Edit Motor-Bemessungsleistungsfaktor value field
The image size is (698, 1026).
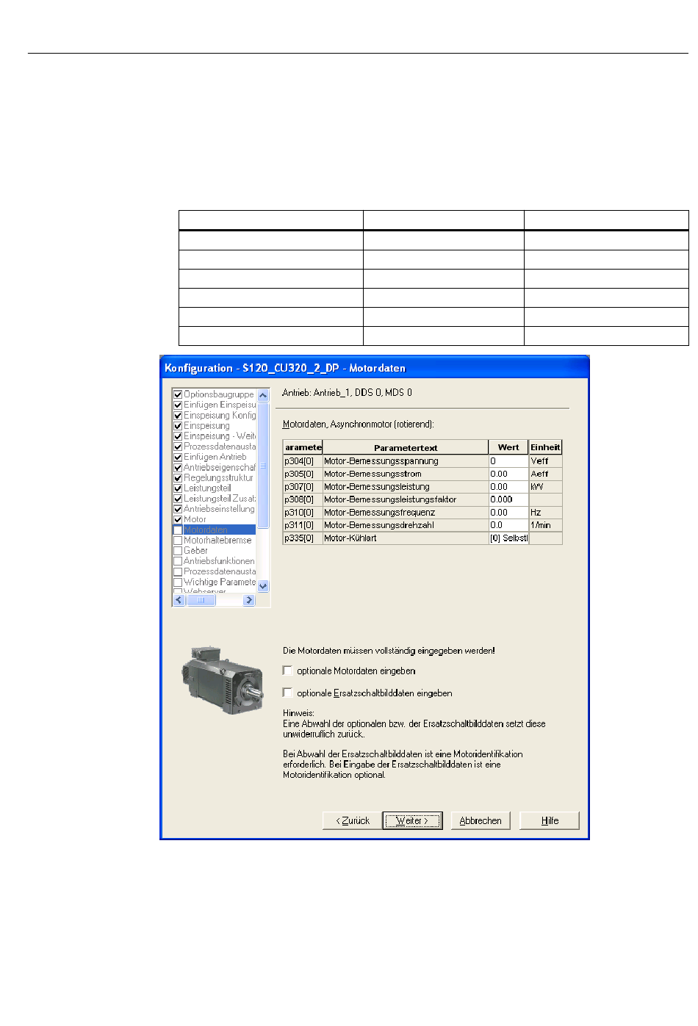pyautogui.click(x=508, y=499)
